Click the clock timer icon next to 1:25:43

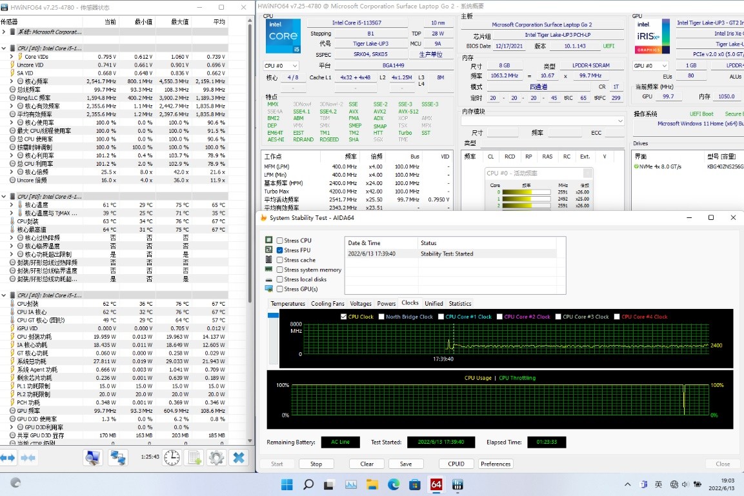pos(171,457)
